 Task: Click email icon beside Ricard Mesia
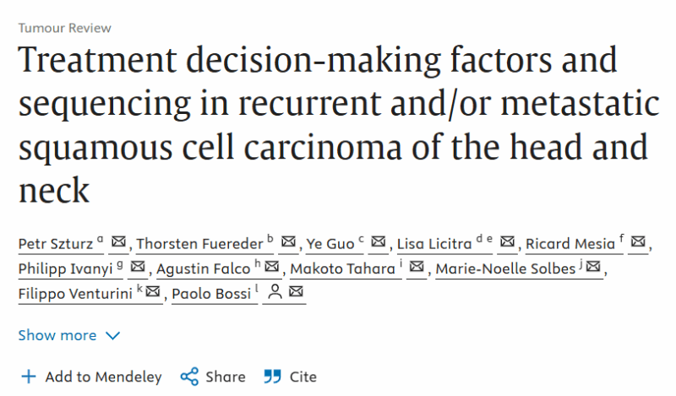(x=638, y=241)
